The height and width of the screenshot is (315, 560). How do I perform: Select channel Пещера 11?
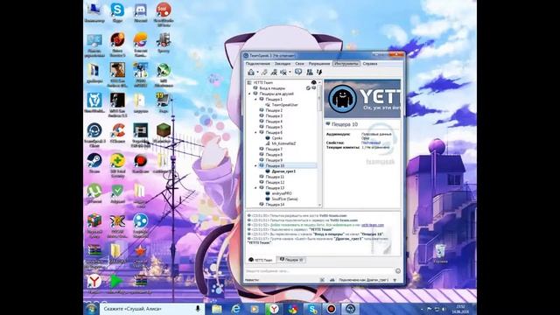[275, 177]
